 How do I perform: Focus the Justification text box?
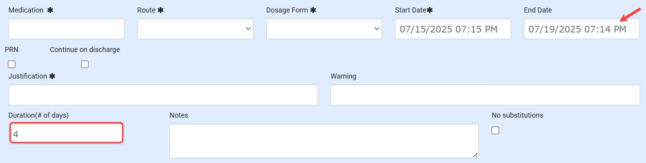pyautogui.click(x=163, y=95)
